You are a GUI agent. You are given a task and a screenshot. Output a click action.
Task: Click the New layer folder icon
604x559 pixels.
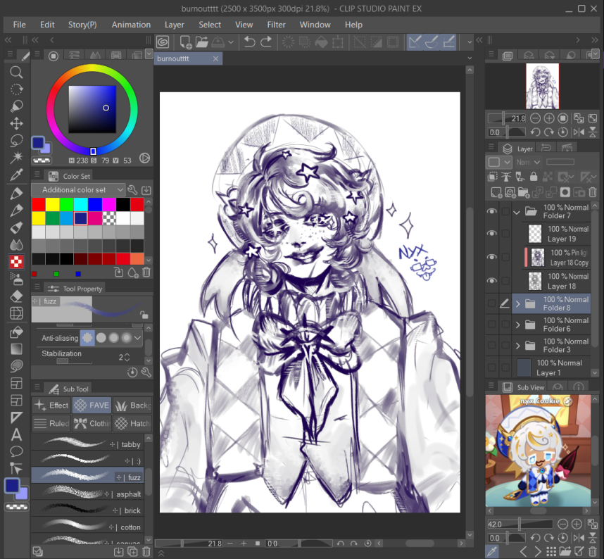pos(524,192)
